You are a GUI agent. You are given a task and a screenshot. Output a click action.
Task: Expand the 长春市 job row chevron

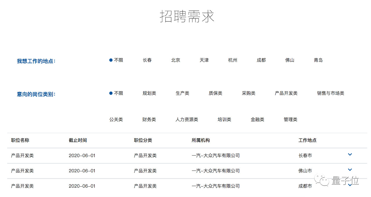pos(350,155)
